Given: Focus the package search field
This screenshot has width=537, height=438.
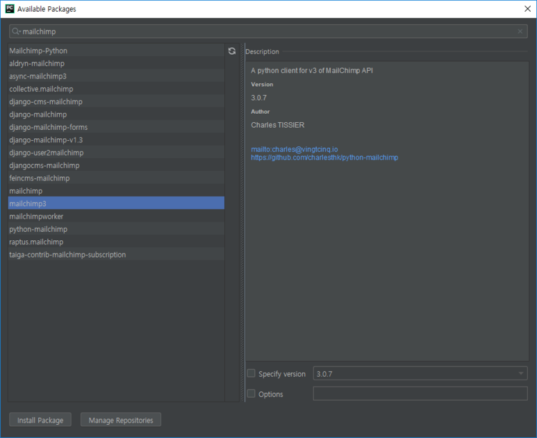Looking at the screenshot, I should pyautogui.click(x=268, y=31).
